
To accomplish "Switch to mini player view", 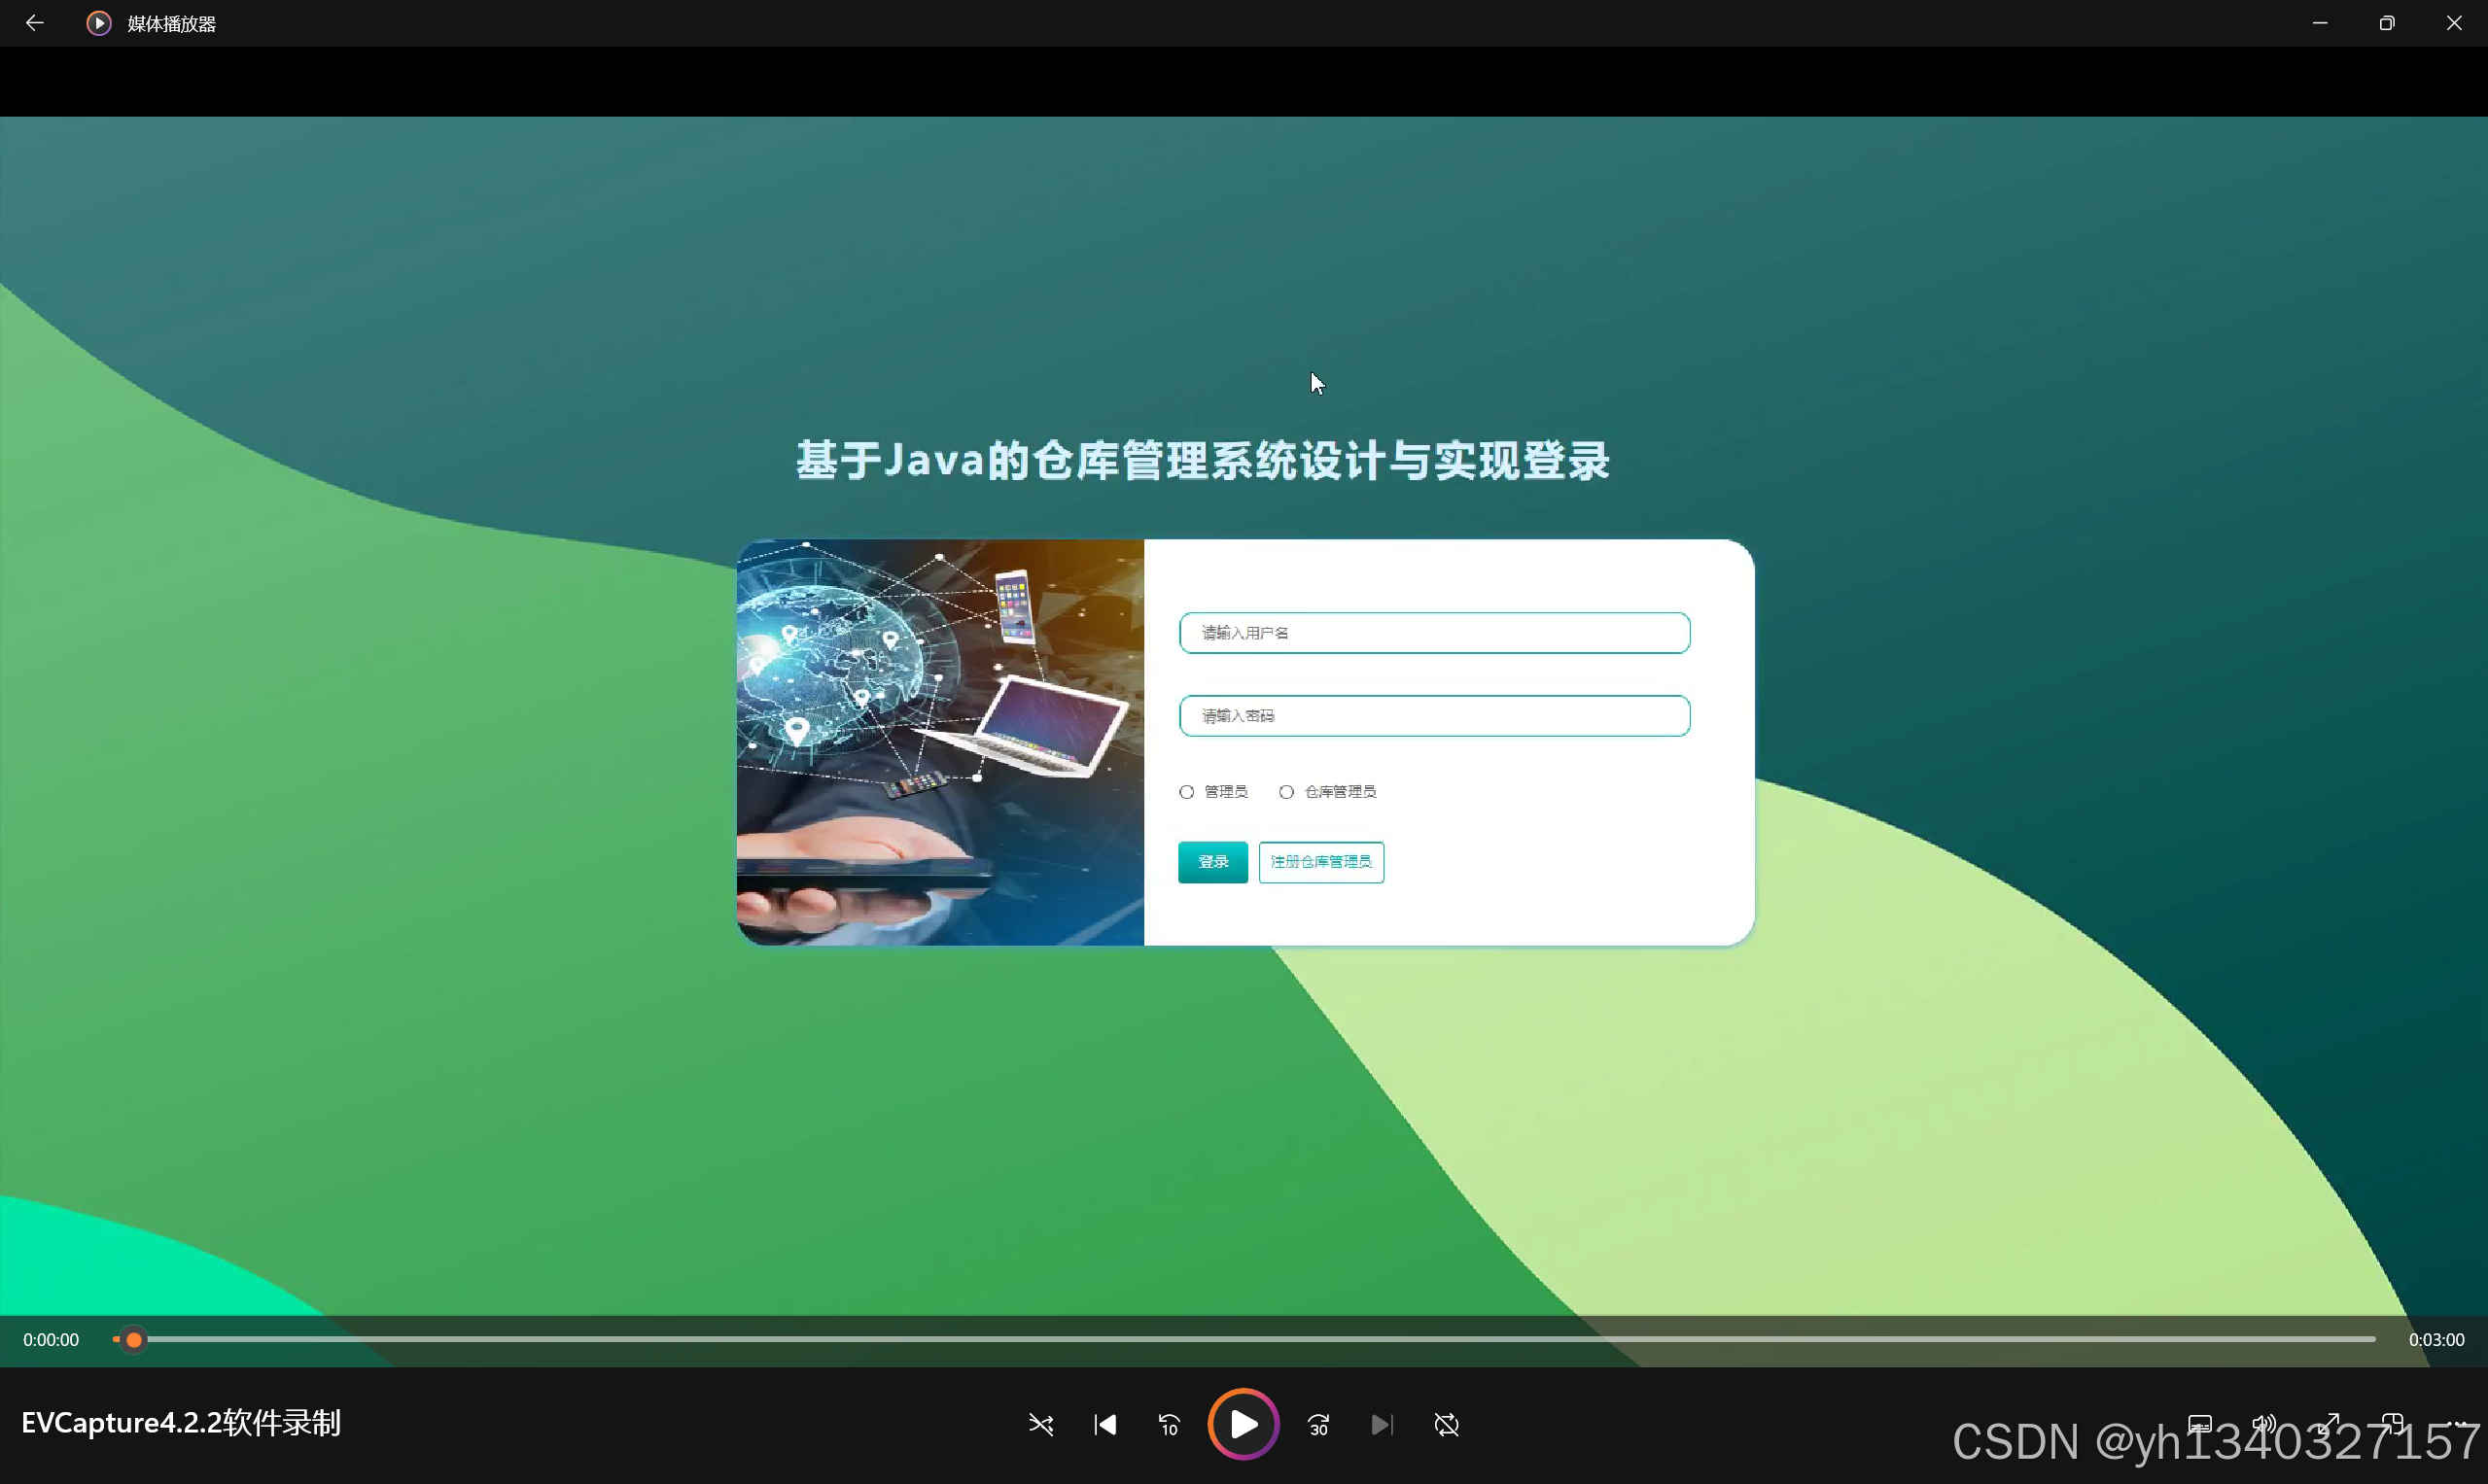I will pos(2392,1424).
